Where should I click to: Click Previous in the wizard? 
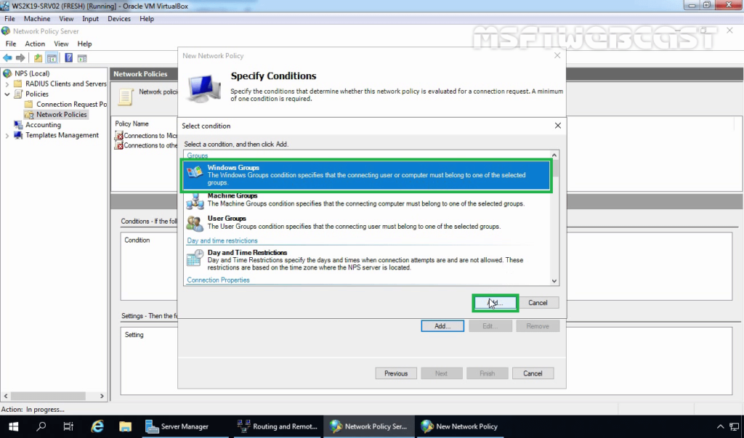point(396,373)
